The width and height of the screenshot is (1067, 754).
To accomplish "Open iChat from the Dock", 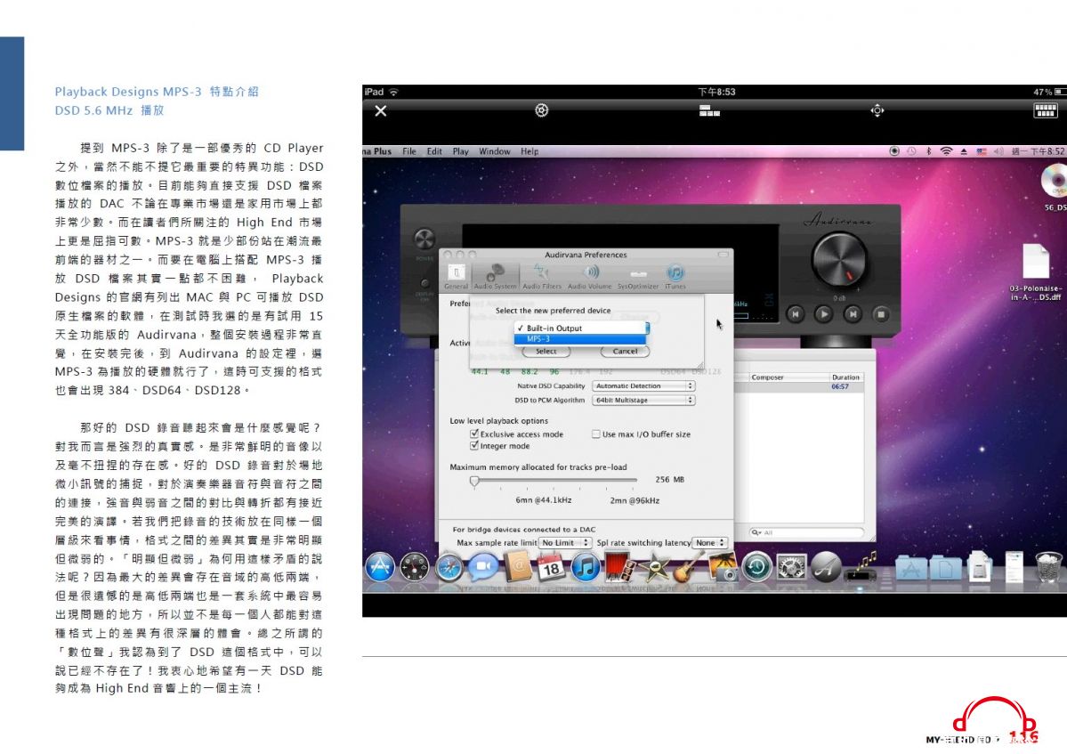I will point(483,567).
